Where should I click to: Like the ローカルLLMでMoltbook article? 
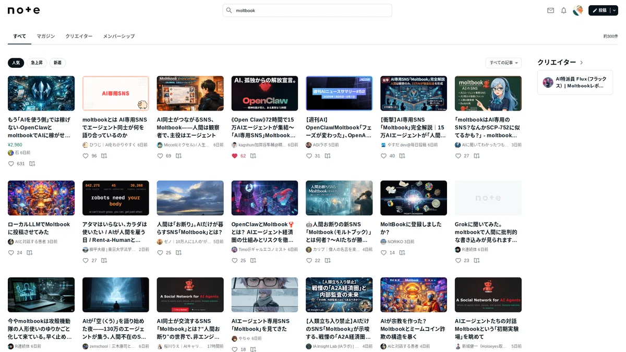coord(11,253)
